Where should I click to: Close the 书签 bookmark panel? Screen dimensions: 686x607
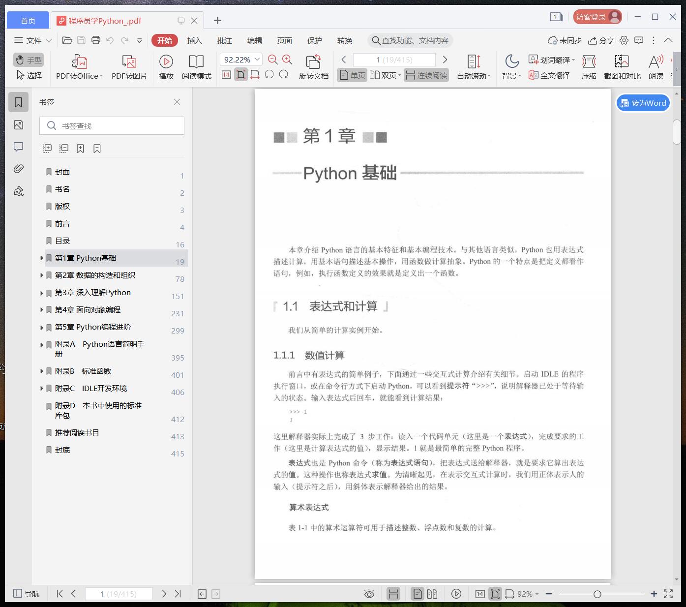(x=177, y=102)
